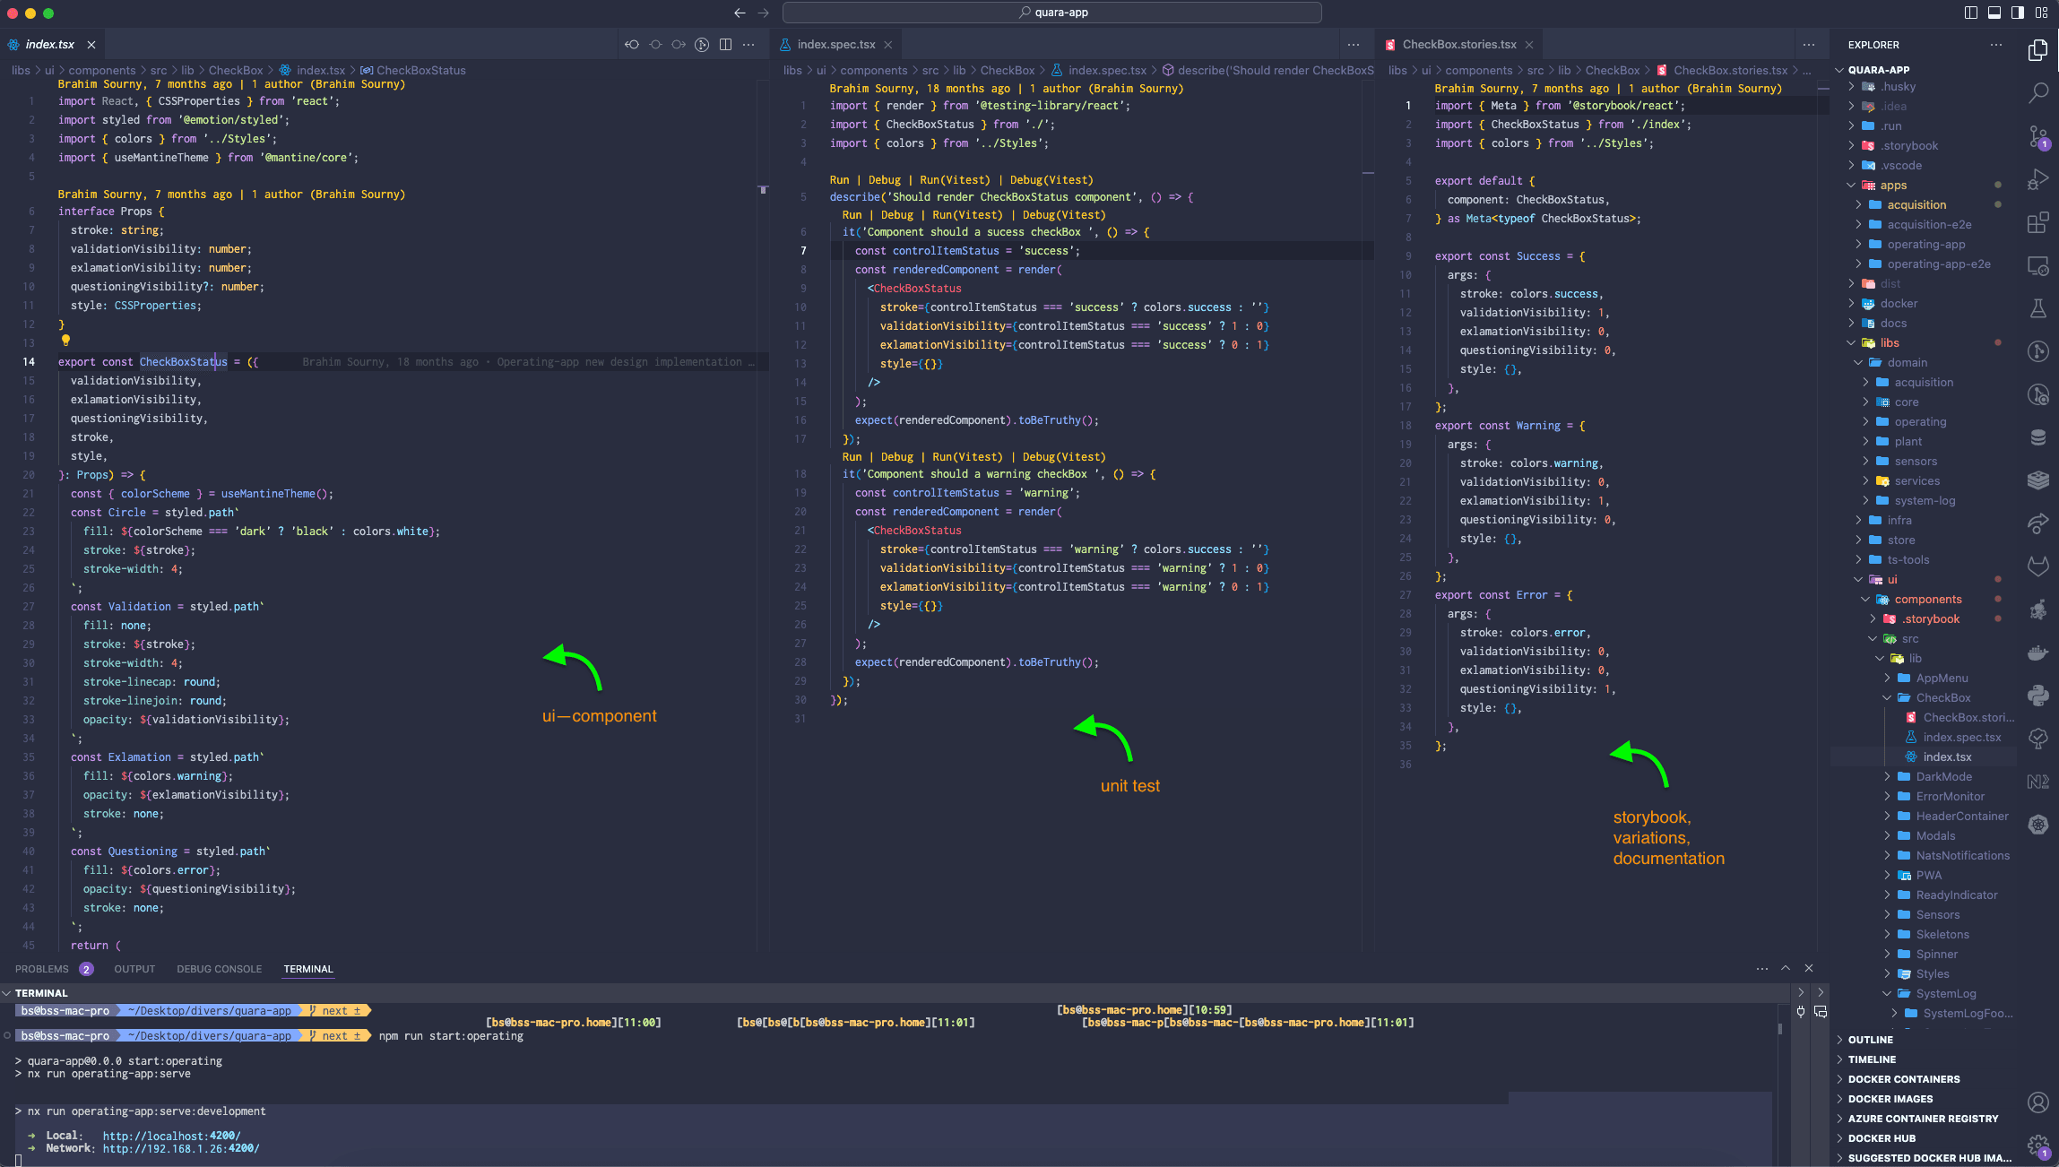Open the Search view in activity bar
The height and width of the screenshot is (1167, 2059).
click(x=2037, y=93)
